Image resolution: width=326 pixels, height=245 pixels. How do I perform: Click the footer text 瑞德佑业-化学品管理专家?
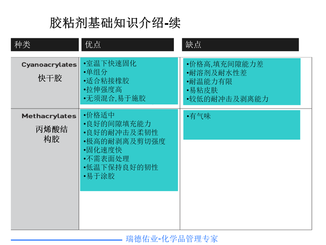[x=172, y=238]
